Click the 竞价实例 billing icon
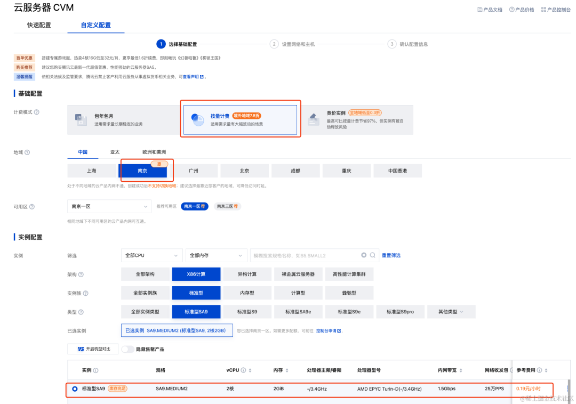The image size is (576, 404). (314, 119)
